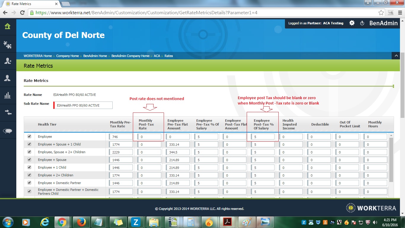Uncheck Employee, Spouse + 2+ Children checkbox
405x228 pixels.
pos(29,152)
